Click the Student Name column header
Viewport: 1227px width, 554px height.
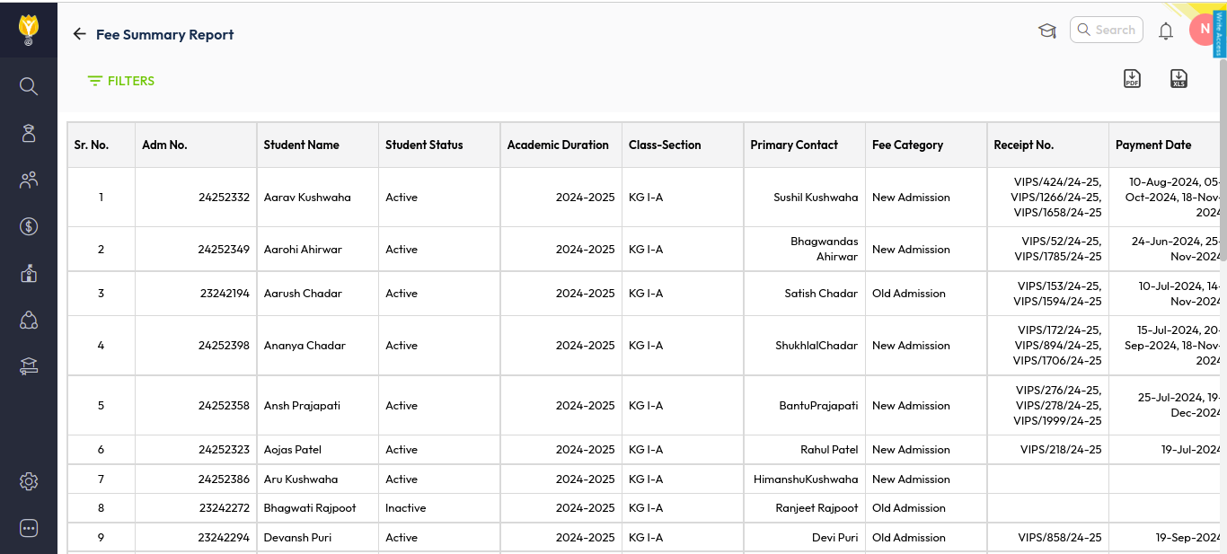click(x=302, y=145)
